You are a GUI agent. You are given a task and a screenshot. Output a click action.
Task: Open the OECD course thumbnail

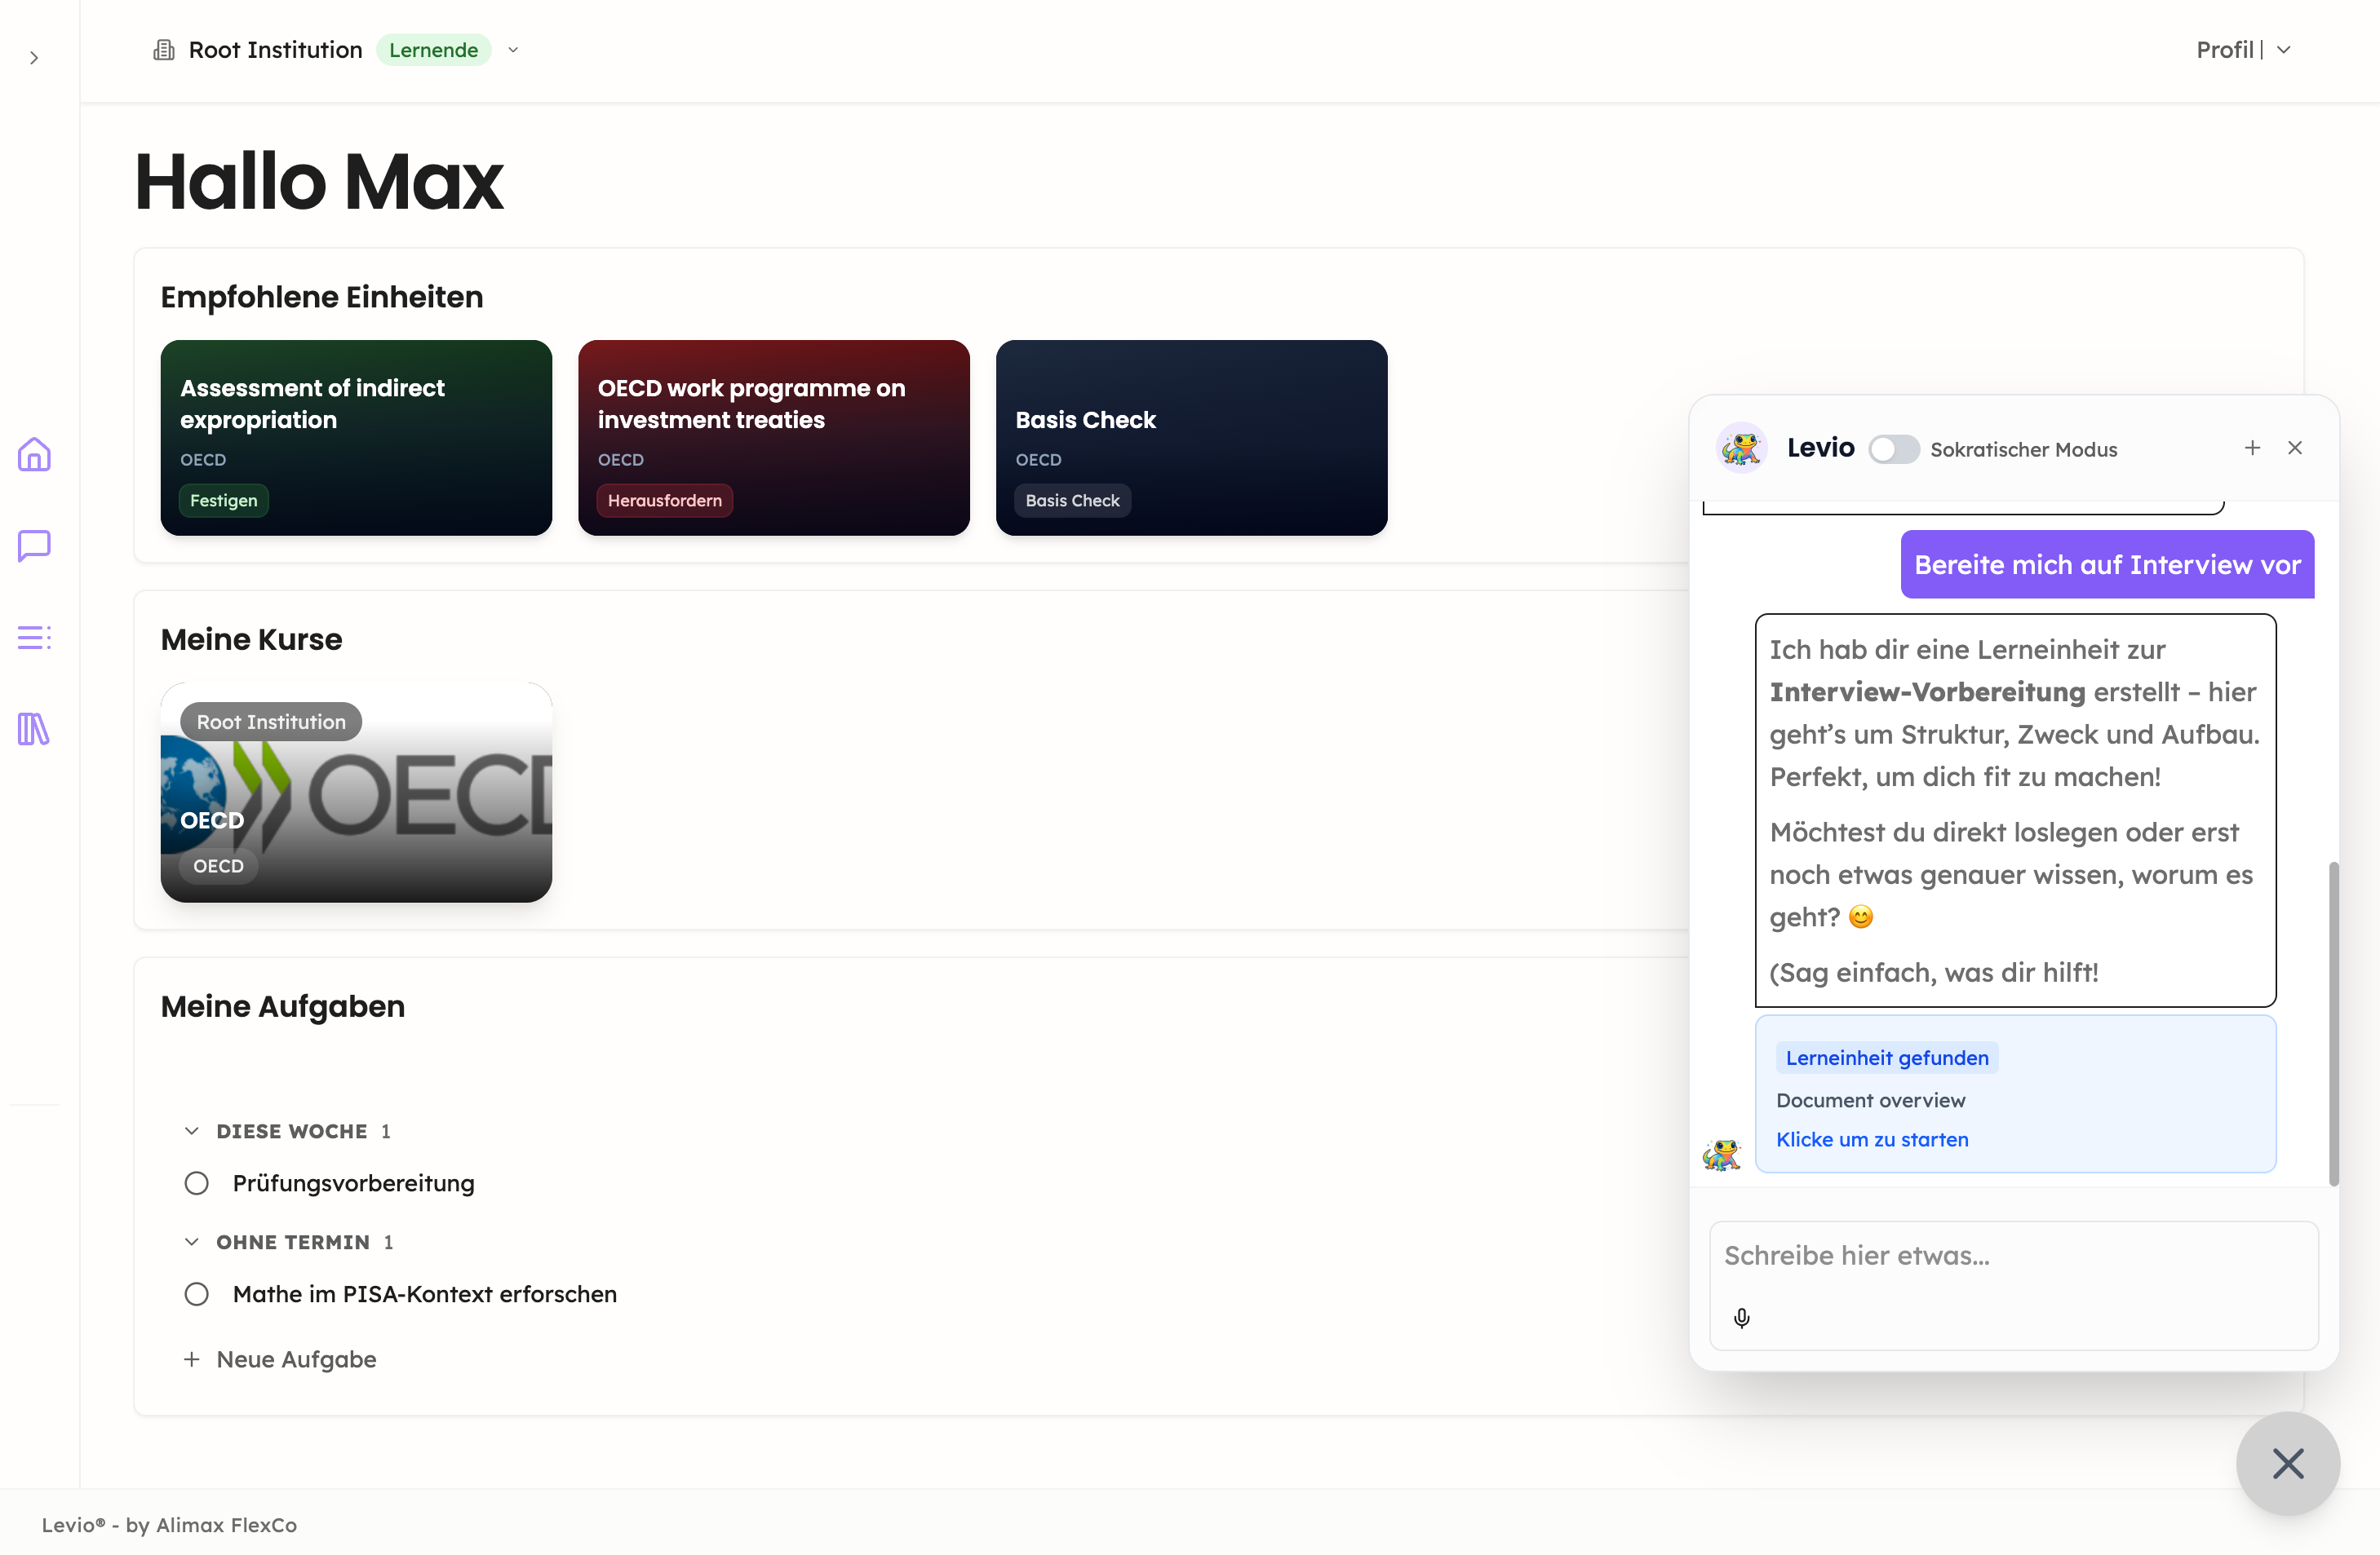356,793
